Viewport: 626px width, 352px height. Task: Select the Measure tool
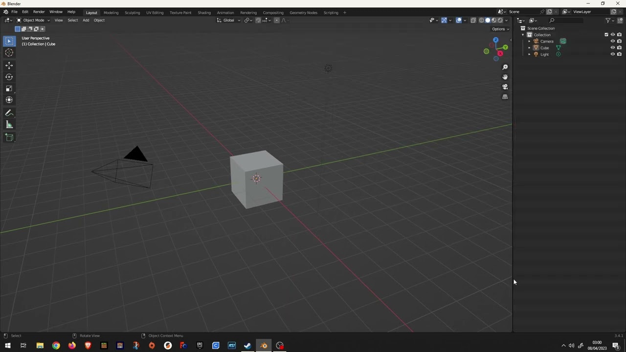(9, 125)
